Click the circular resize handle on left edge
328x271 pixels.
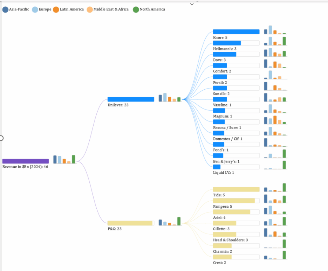coord(1,138)
